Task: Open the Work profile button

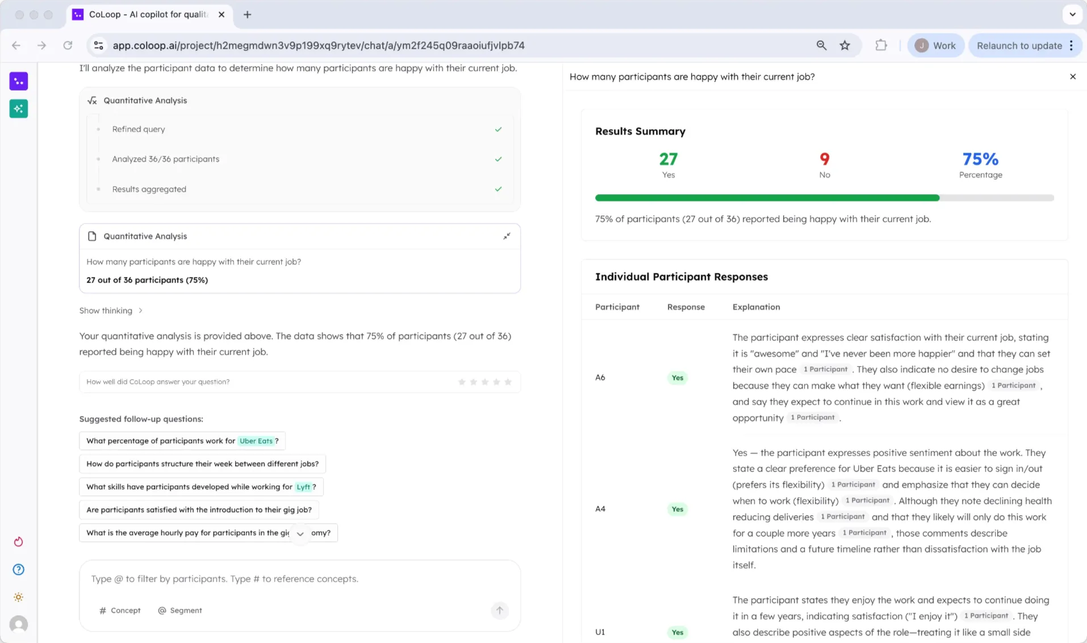Action: click(935, 45)
